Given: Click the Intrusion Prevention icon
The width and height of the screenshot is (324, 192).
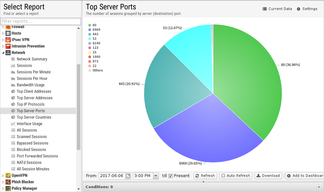Looking at the screenshot, I should pos(8,46).
